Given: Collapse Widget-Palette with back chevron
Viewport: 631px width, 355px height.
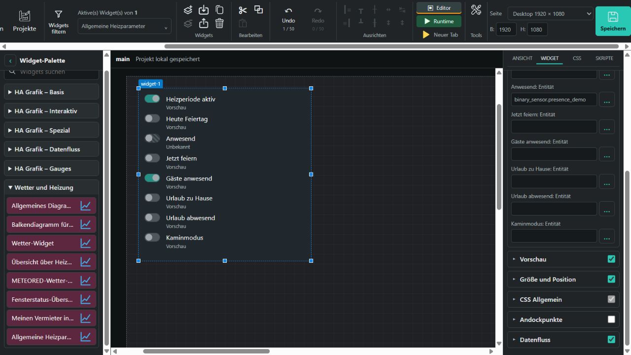Looking at the screenshot, I should click(10, 61).
